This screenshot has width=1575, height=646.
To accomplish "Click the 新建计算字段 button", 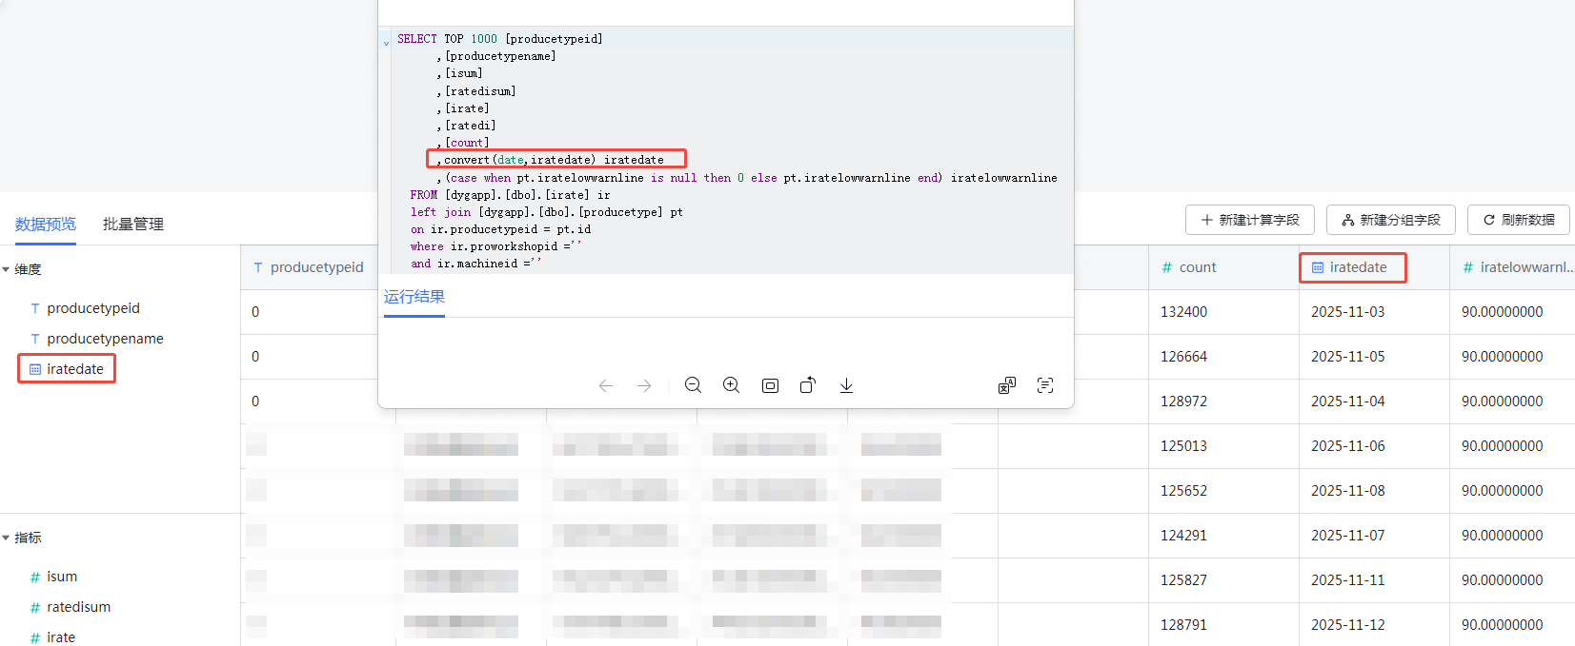I will click(1250, 220).
